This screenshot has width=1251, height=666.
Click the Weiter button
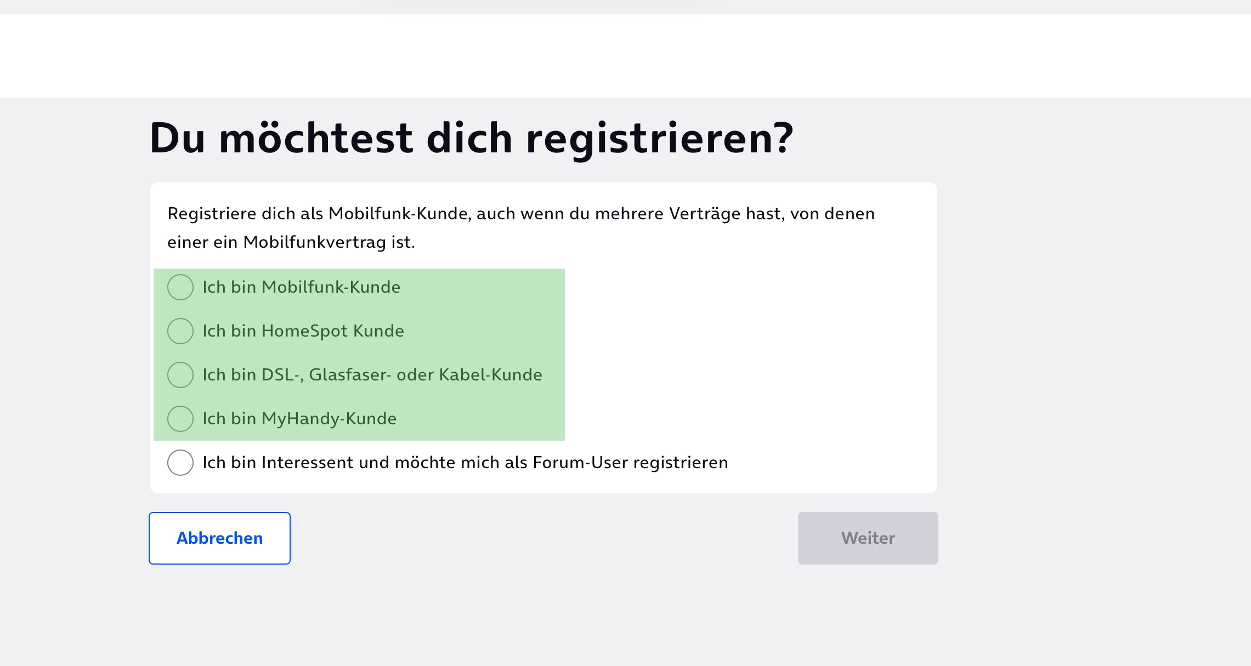click(868, 538)
